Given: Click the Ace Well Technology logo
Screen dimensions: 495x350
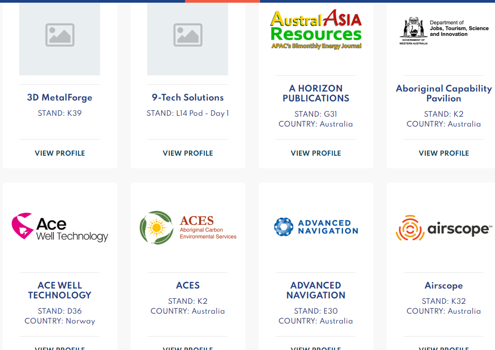Looking at the screenshot, I should click(x=60, y=227).
